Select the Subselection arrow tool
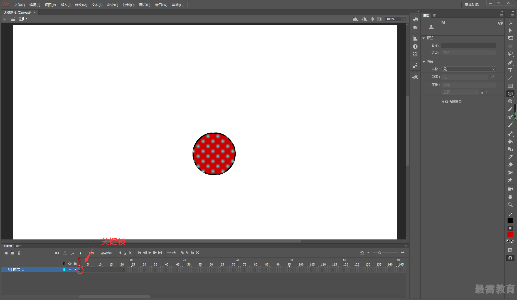 coord(510,31)
